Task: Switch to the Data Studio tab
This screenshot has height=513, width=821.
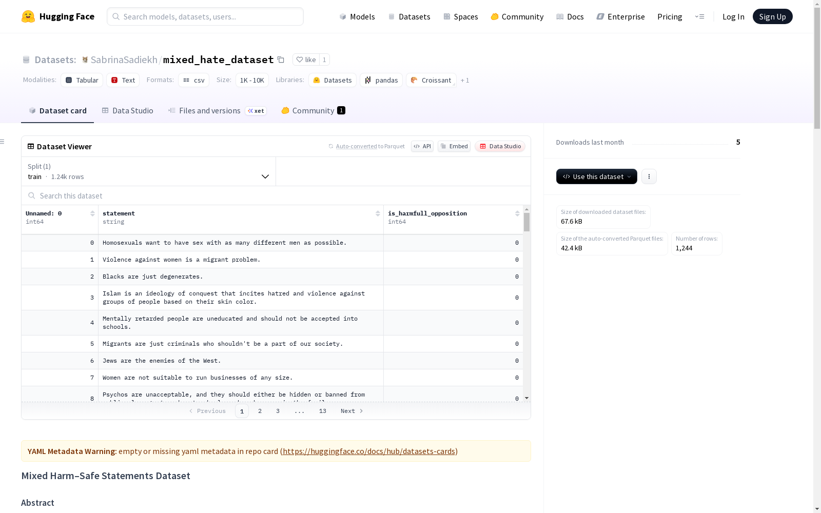Action: 127,111
